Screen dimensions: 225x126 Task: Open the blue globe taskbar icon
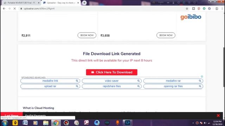(x=97, y=123)
